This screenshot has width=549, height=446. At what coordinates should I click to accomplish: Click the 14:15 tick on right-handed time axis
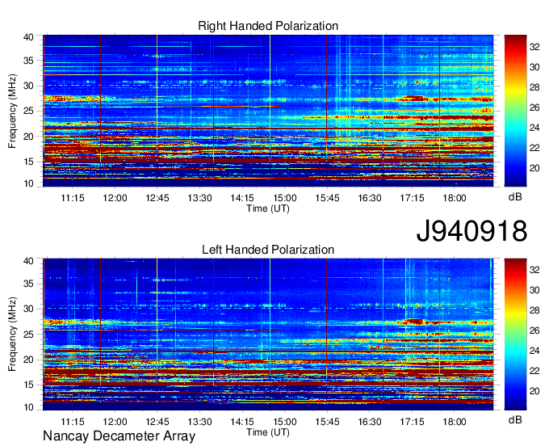pyautogui.click(x=242, y=198)
